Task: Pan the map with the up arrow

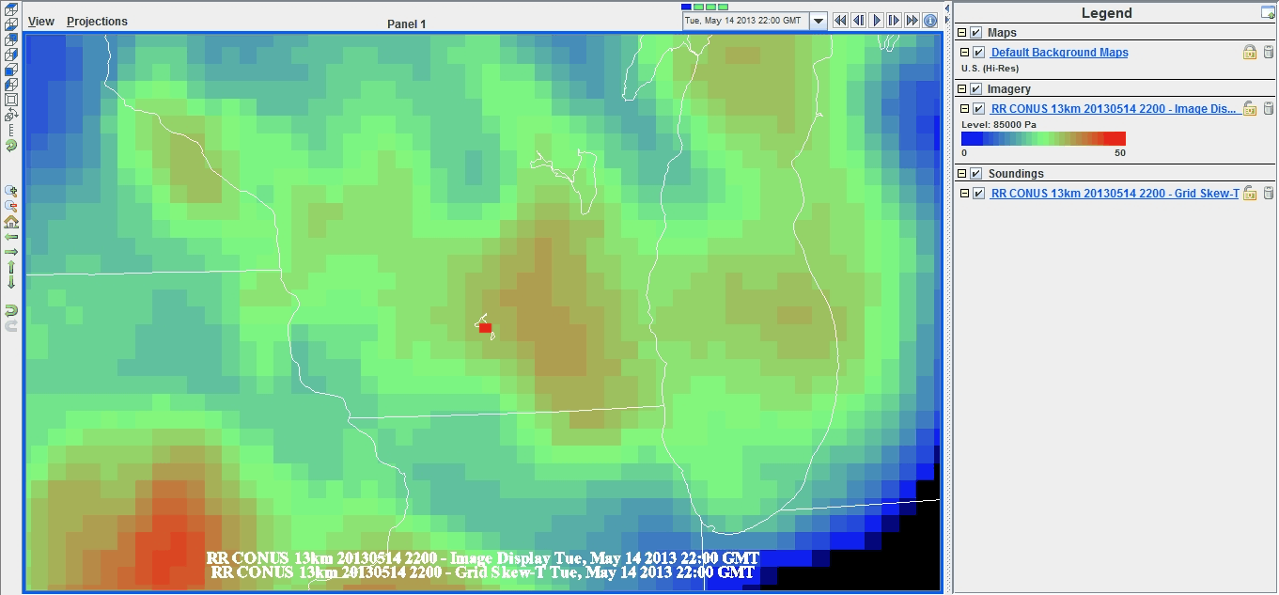Action: pos(11,267)
